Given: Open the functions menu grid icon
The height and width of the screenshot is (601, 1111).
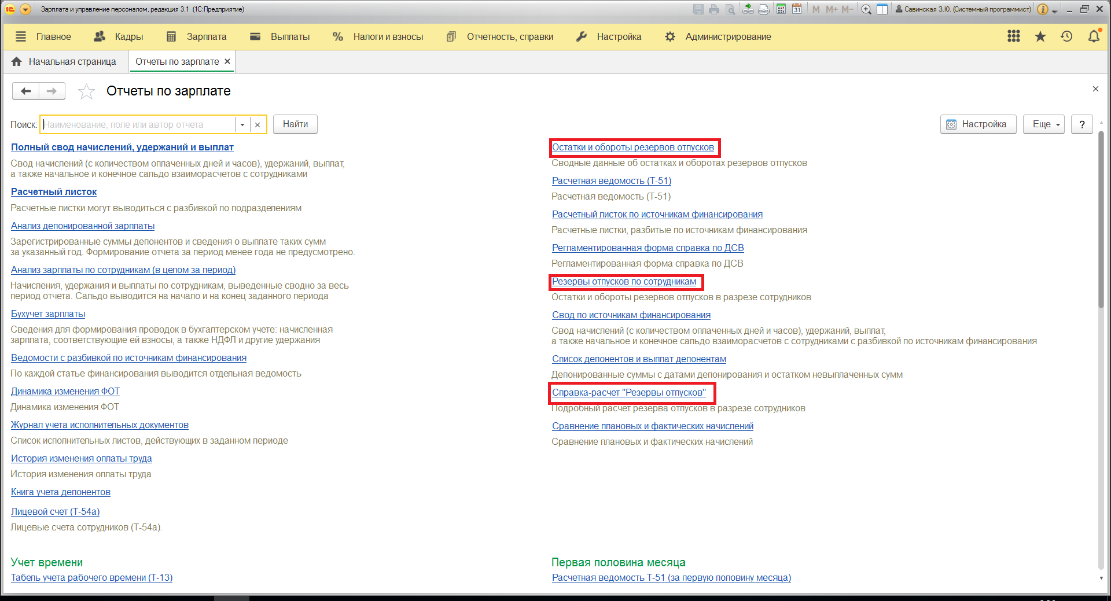Looking at the screenshot, I should point(1013,36).
